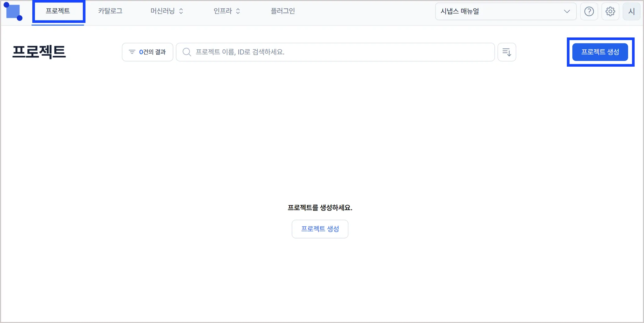Focus the project name or ID search field

(x=335, y=52)
